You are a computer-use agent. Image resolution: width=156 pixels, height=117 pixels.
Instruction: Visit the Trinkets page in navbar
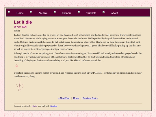pos(91,13)
